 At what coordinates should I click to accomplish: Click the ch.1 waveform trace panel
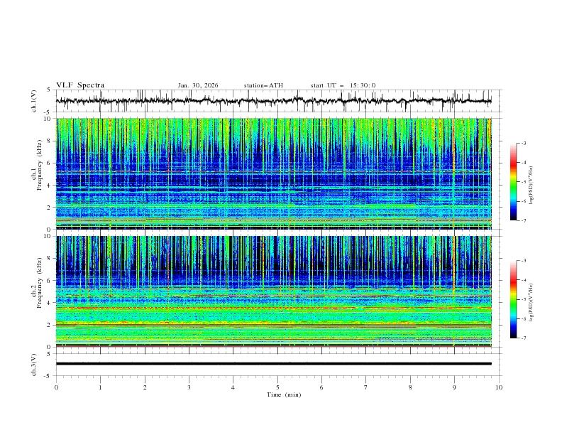click(278, 101)
